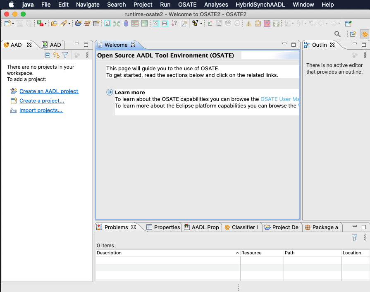This screenshot has height=292, width=370.
Task: Click the down-arrow question mark toolbar icon
Action: click(174, 24)
